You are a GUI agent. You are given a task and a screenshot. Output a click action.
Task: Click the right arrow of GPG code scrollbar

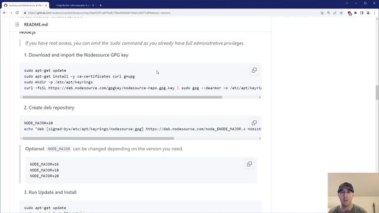click(260, 97)
